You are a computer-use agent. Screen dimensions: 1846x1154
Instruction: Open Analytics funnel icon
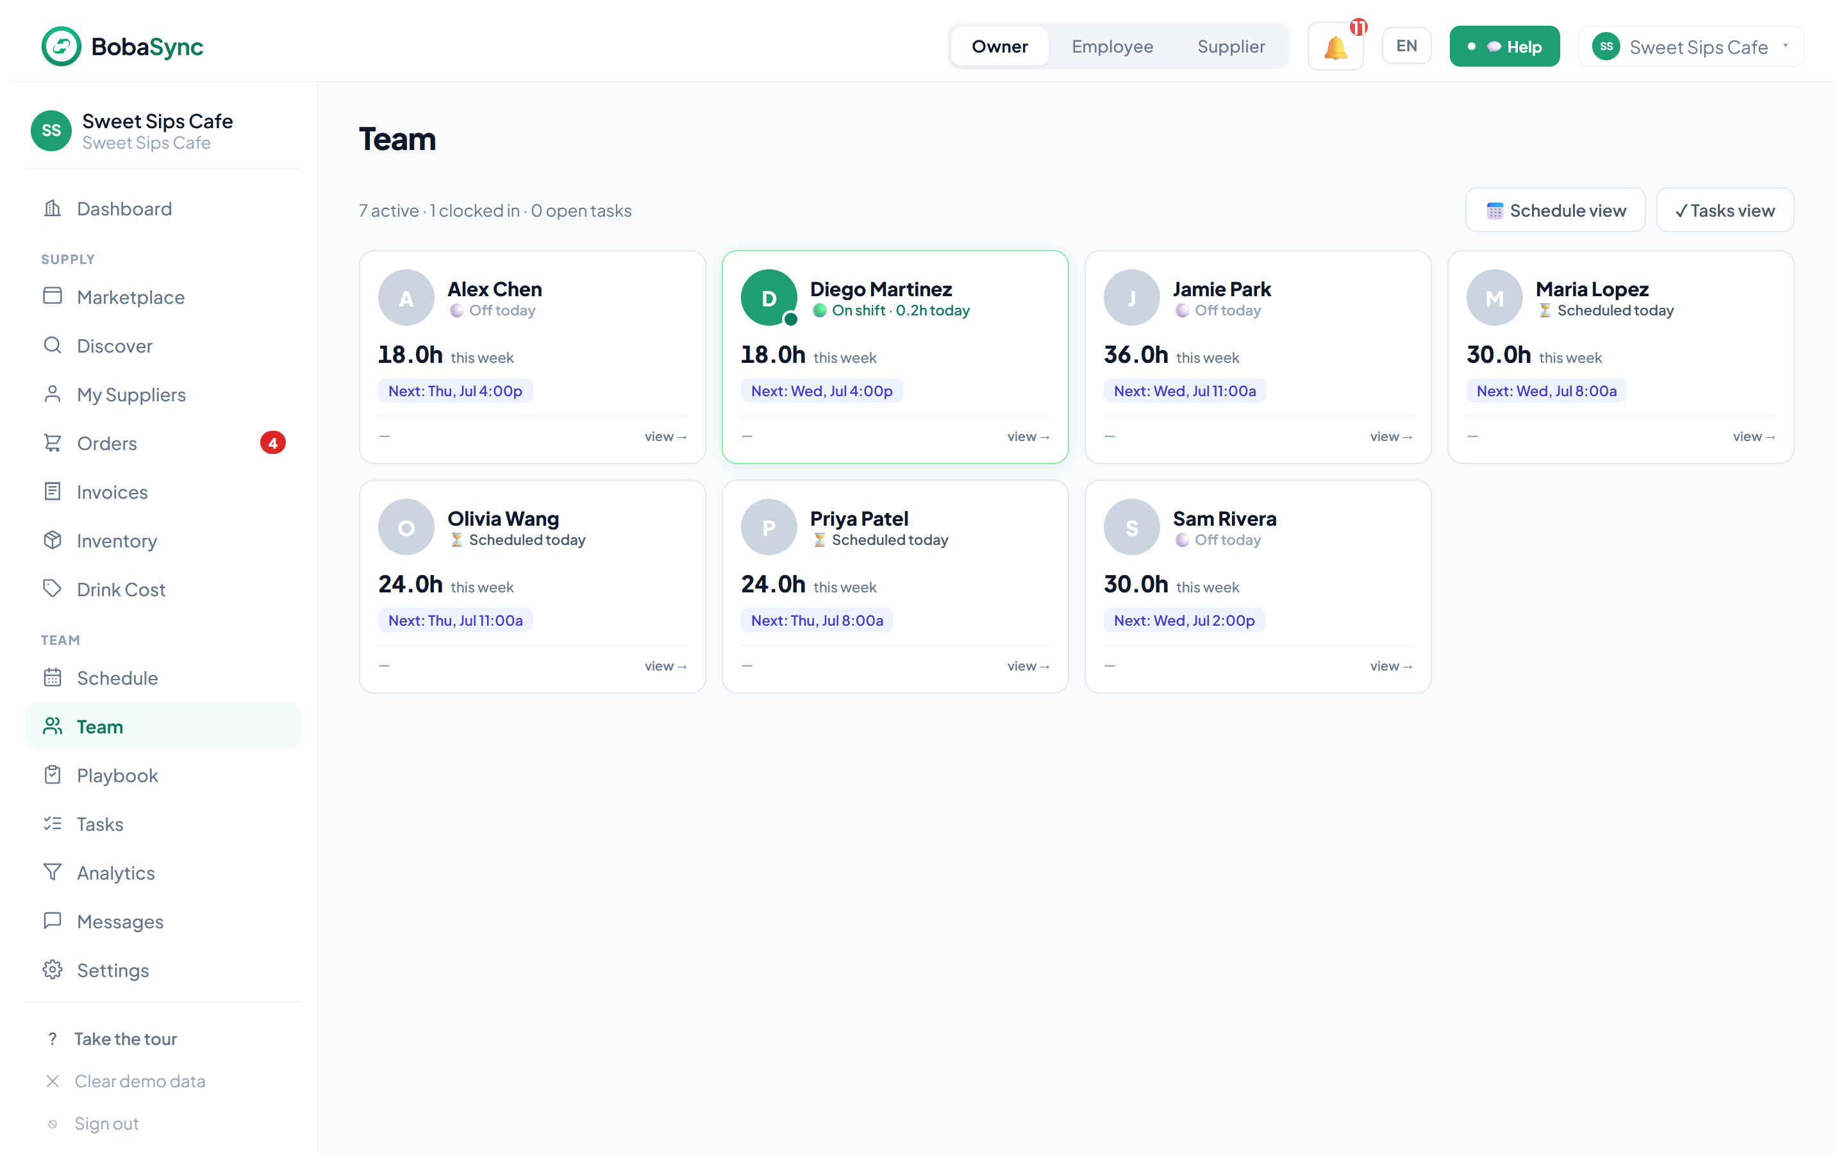click(53, 873)
